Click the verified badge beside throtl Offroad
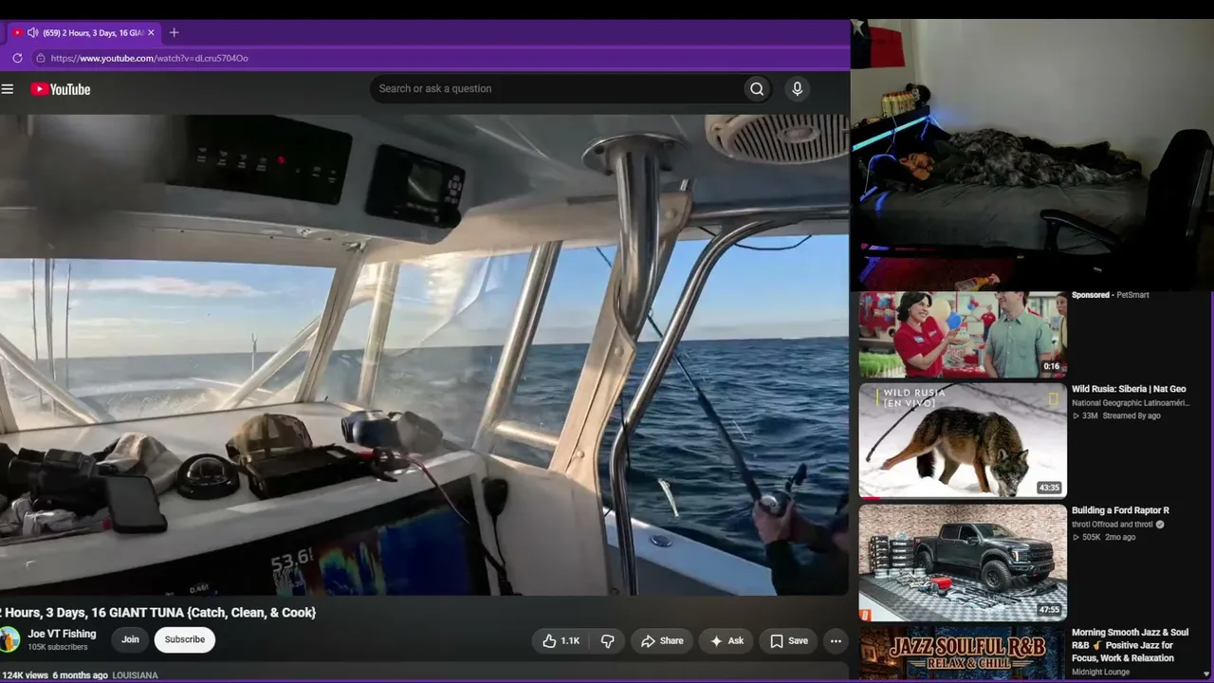 pos(1160,525)
